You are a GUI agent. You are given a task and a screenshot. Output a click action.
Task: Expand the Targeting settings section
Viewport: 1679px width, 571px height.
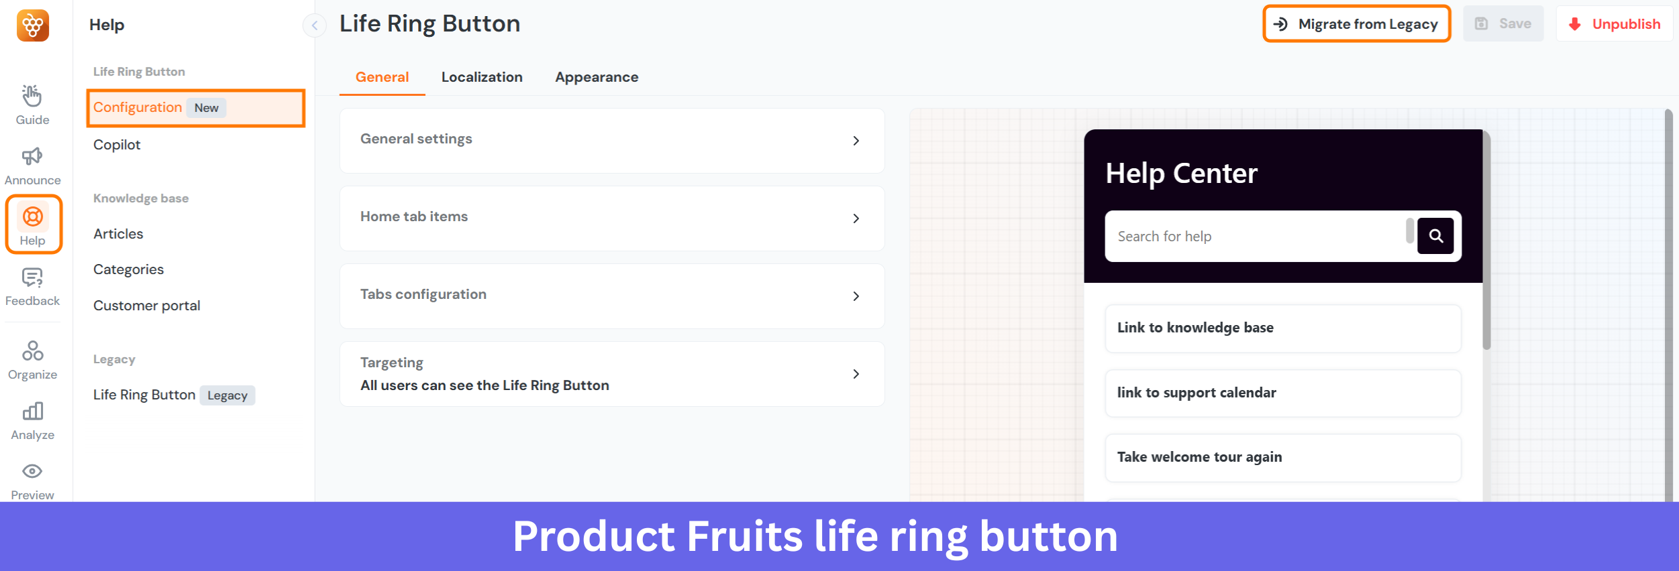[612, 373]
